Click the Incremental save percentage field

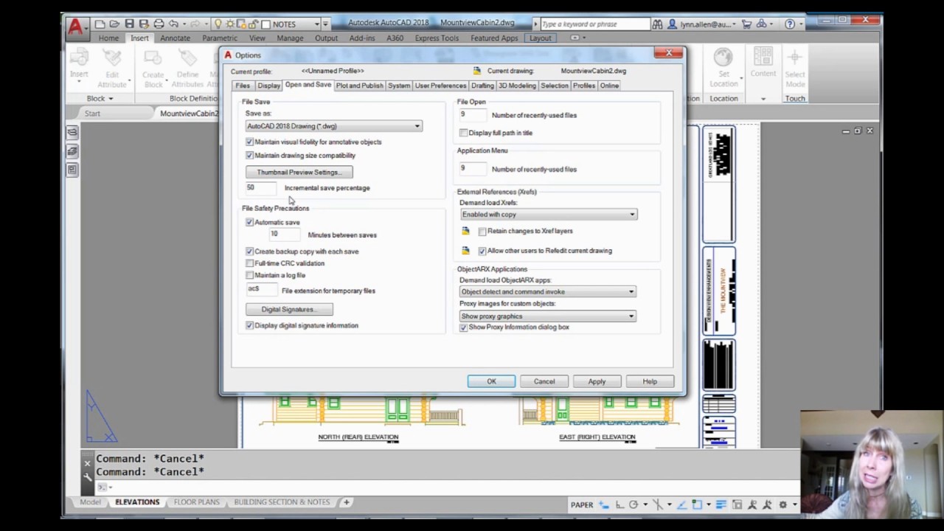[x=262, y=188]
